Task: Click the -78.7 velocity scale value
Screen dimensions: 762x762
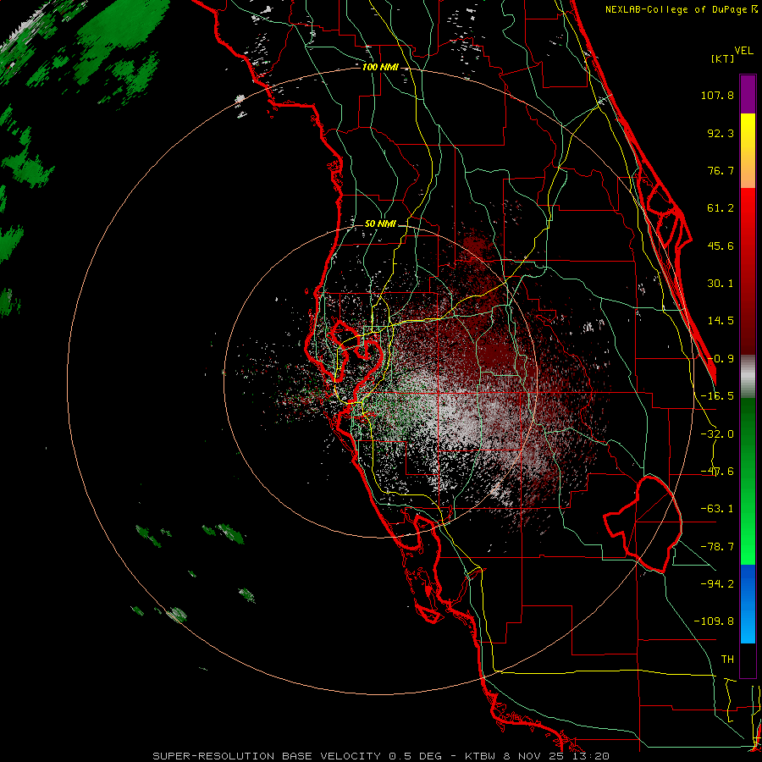Action: 717,547
